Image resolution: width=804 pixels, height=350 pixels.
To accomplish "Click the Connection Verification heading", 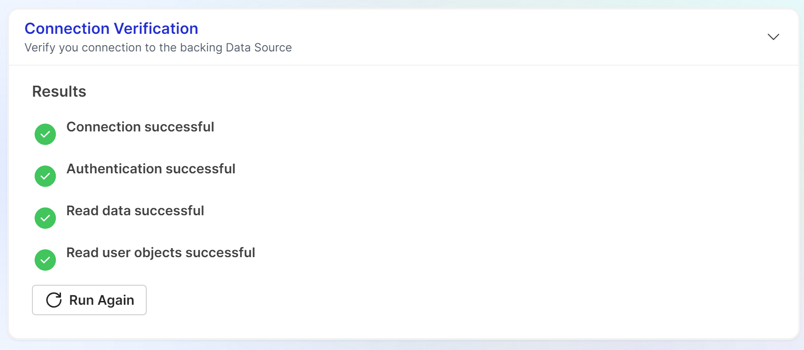I will coord(112,29).
